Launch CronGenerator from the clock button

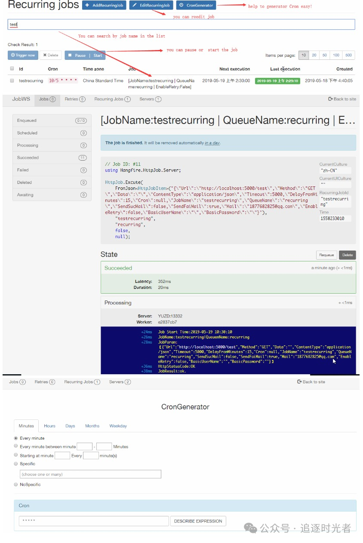point(196,6)
